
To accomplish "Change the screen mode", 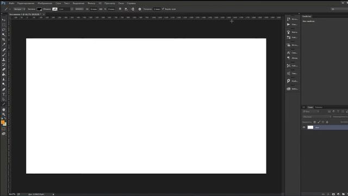I will [4, 134].
